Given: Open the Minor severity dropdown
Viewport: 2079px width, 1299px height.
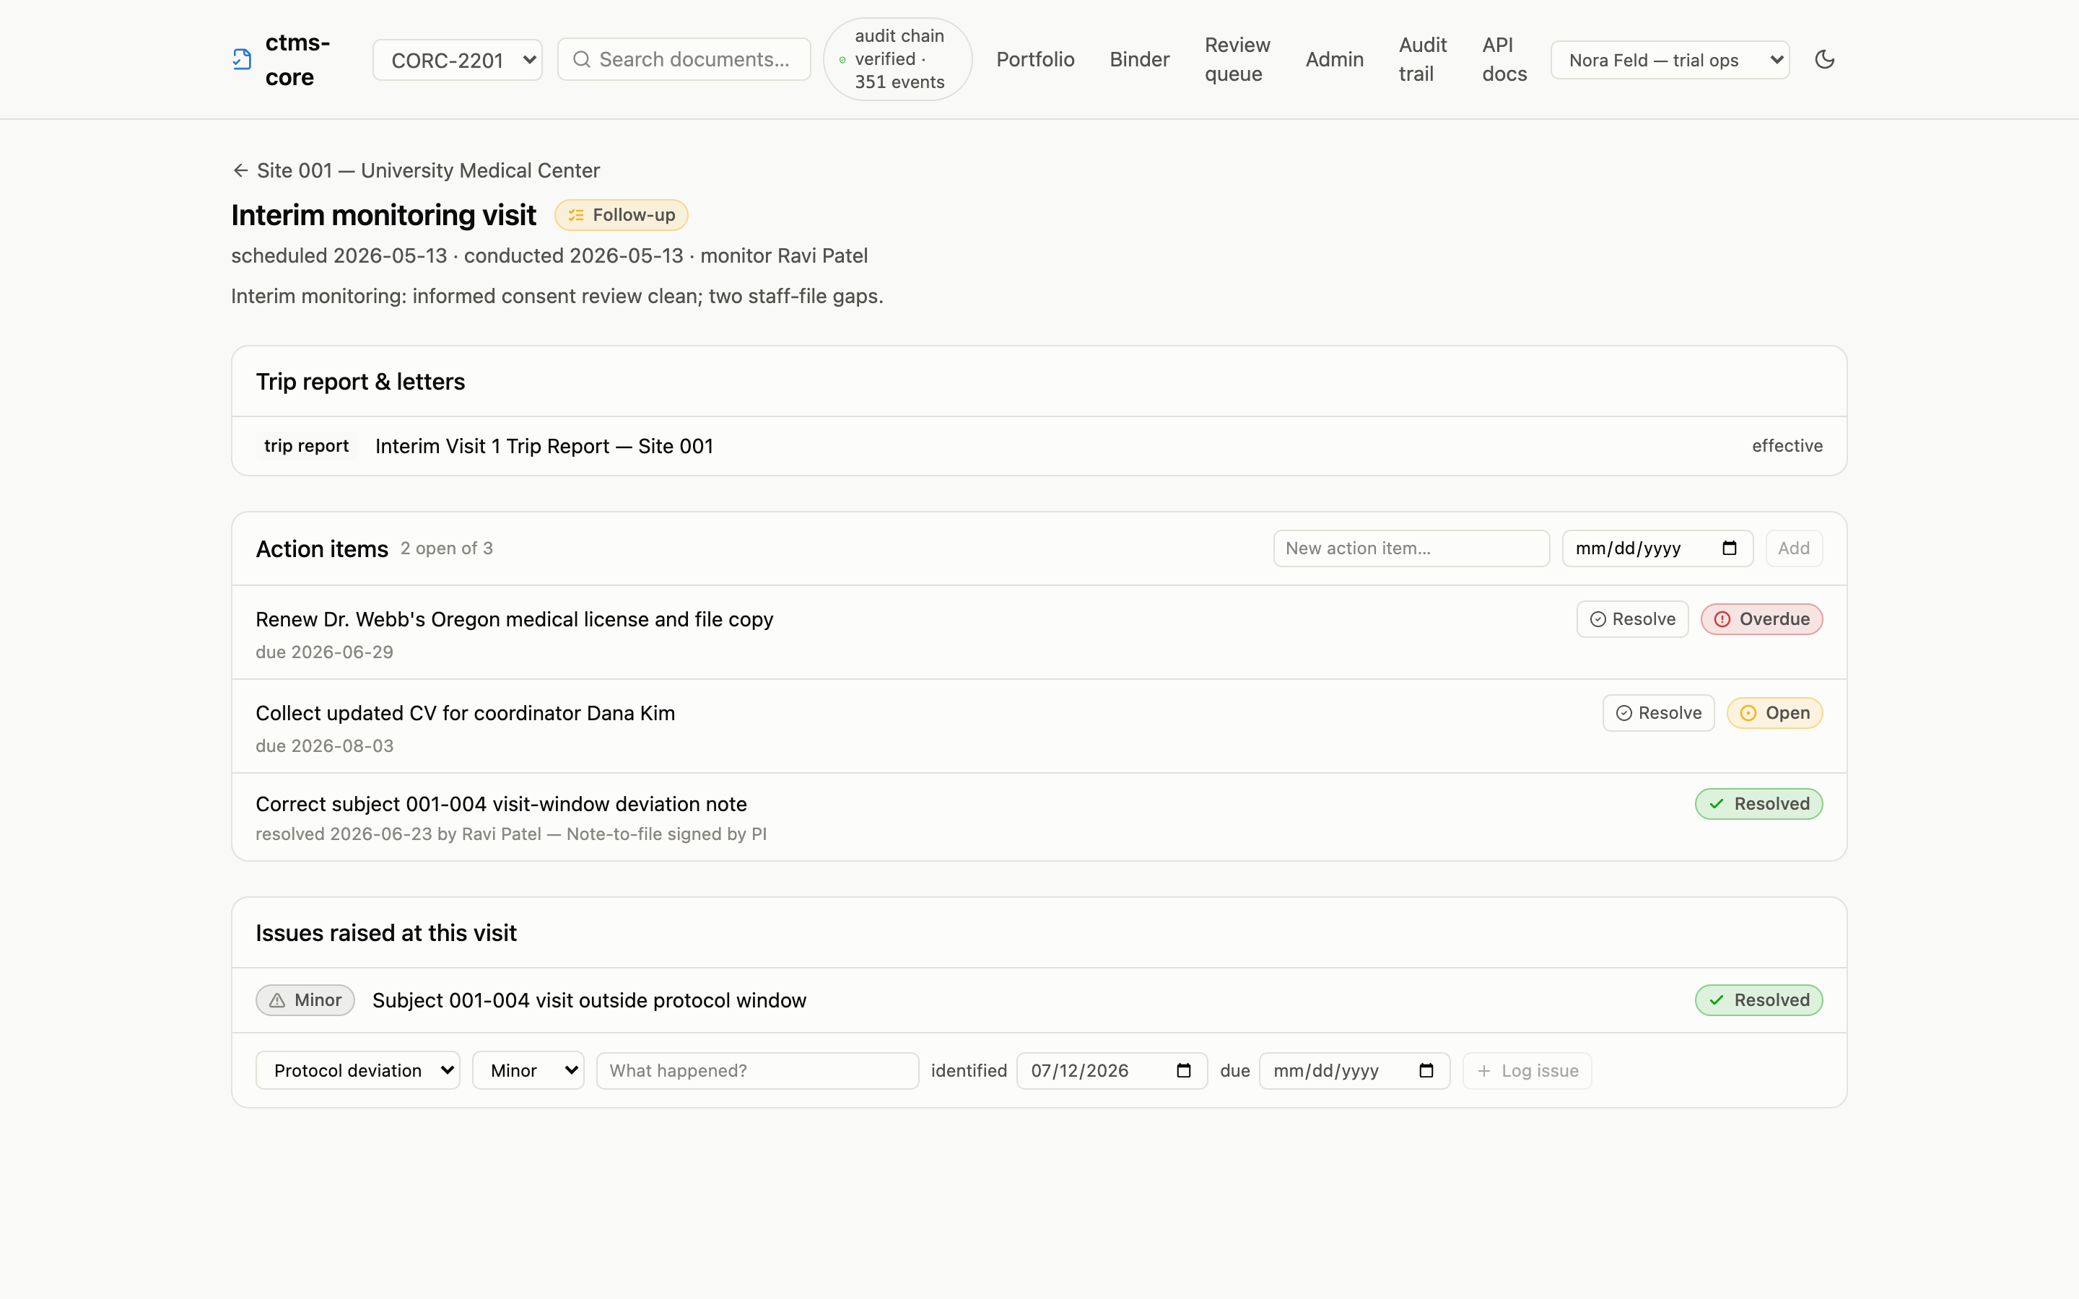Looking at the screenshot, I should 528,1070.
